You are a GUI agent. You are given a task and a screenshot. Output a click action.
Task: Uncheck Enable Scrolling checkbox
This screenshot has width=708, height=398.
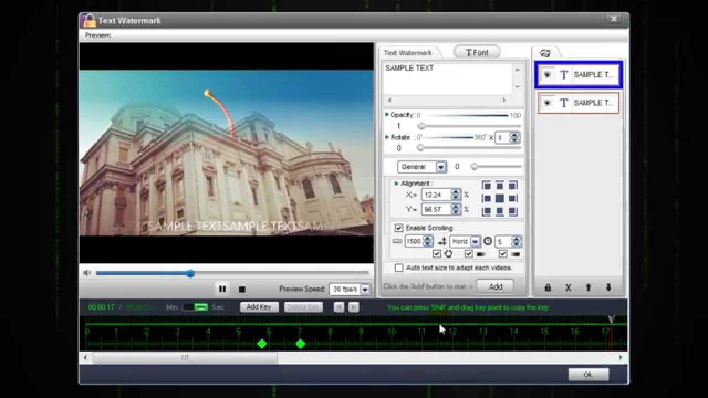(x=399, y=228)
